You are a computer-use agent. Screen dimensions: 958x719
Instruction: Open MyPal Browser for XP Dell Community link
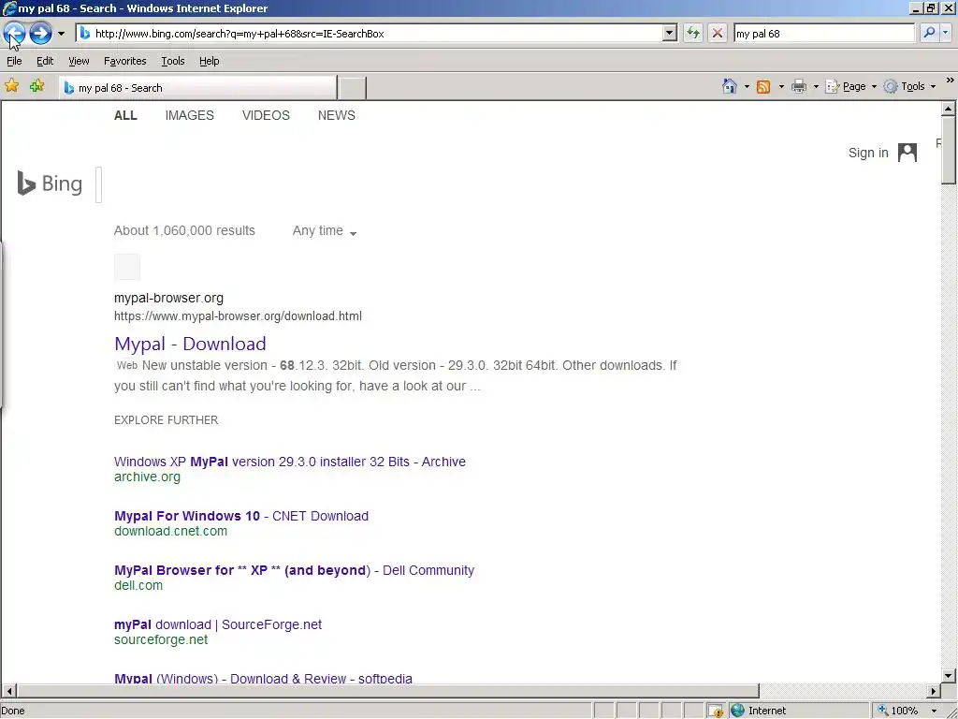coord(294,570)
